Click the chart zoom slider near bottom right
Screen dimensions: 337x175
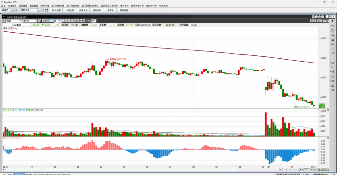click(291, 170)
